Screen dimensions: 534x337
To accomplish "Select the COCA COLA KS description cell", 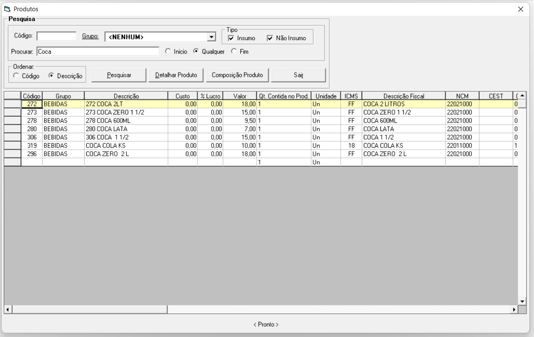I will pyautogui.click(x=126, y=145).
